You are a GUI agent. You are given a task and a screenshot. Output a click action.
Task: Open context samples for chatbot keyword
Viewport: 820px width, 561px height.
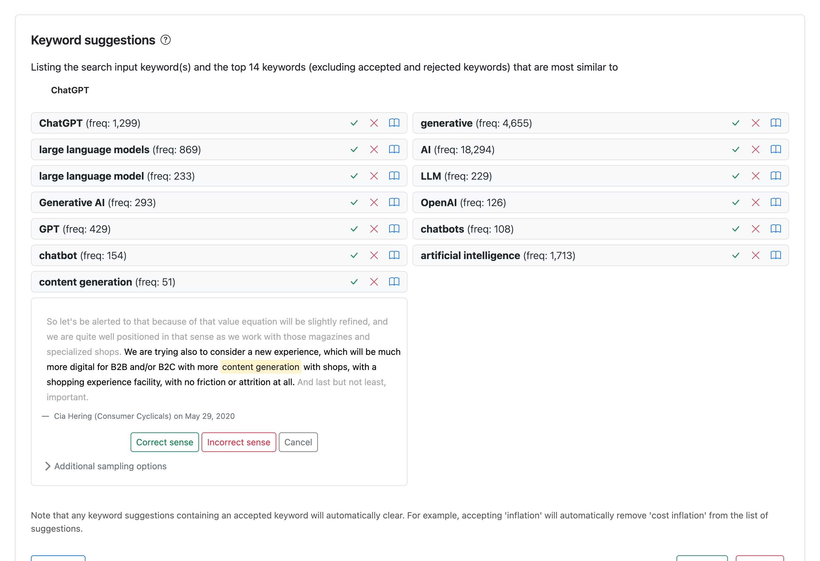(x=394, y=255)
